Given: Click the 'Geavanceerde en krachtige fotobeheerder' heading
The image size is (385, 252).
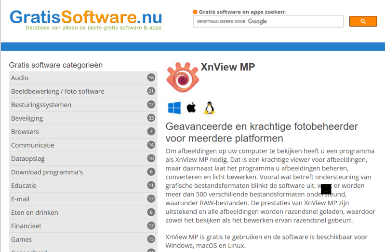Looking at the screenshot, I should point(262,132).
